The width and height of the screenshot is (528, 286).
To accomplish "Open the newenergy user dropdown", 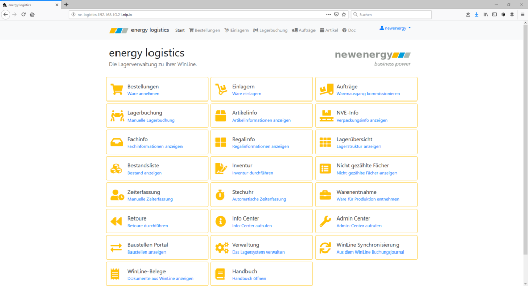I will (395, 28).
